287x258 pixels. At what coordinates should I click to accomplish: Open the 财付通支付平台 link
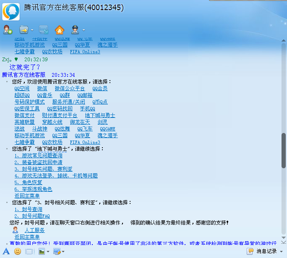click(60, 115)
